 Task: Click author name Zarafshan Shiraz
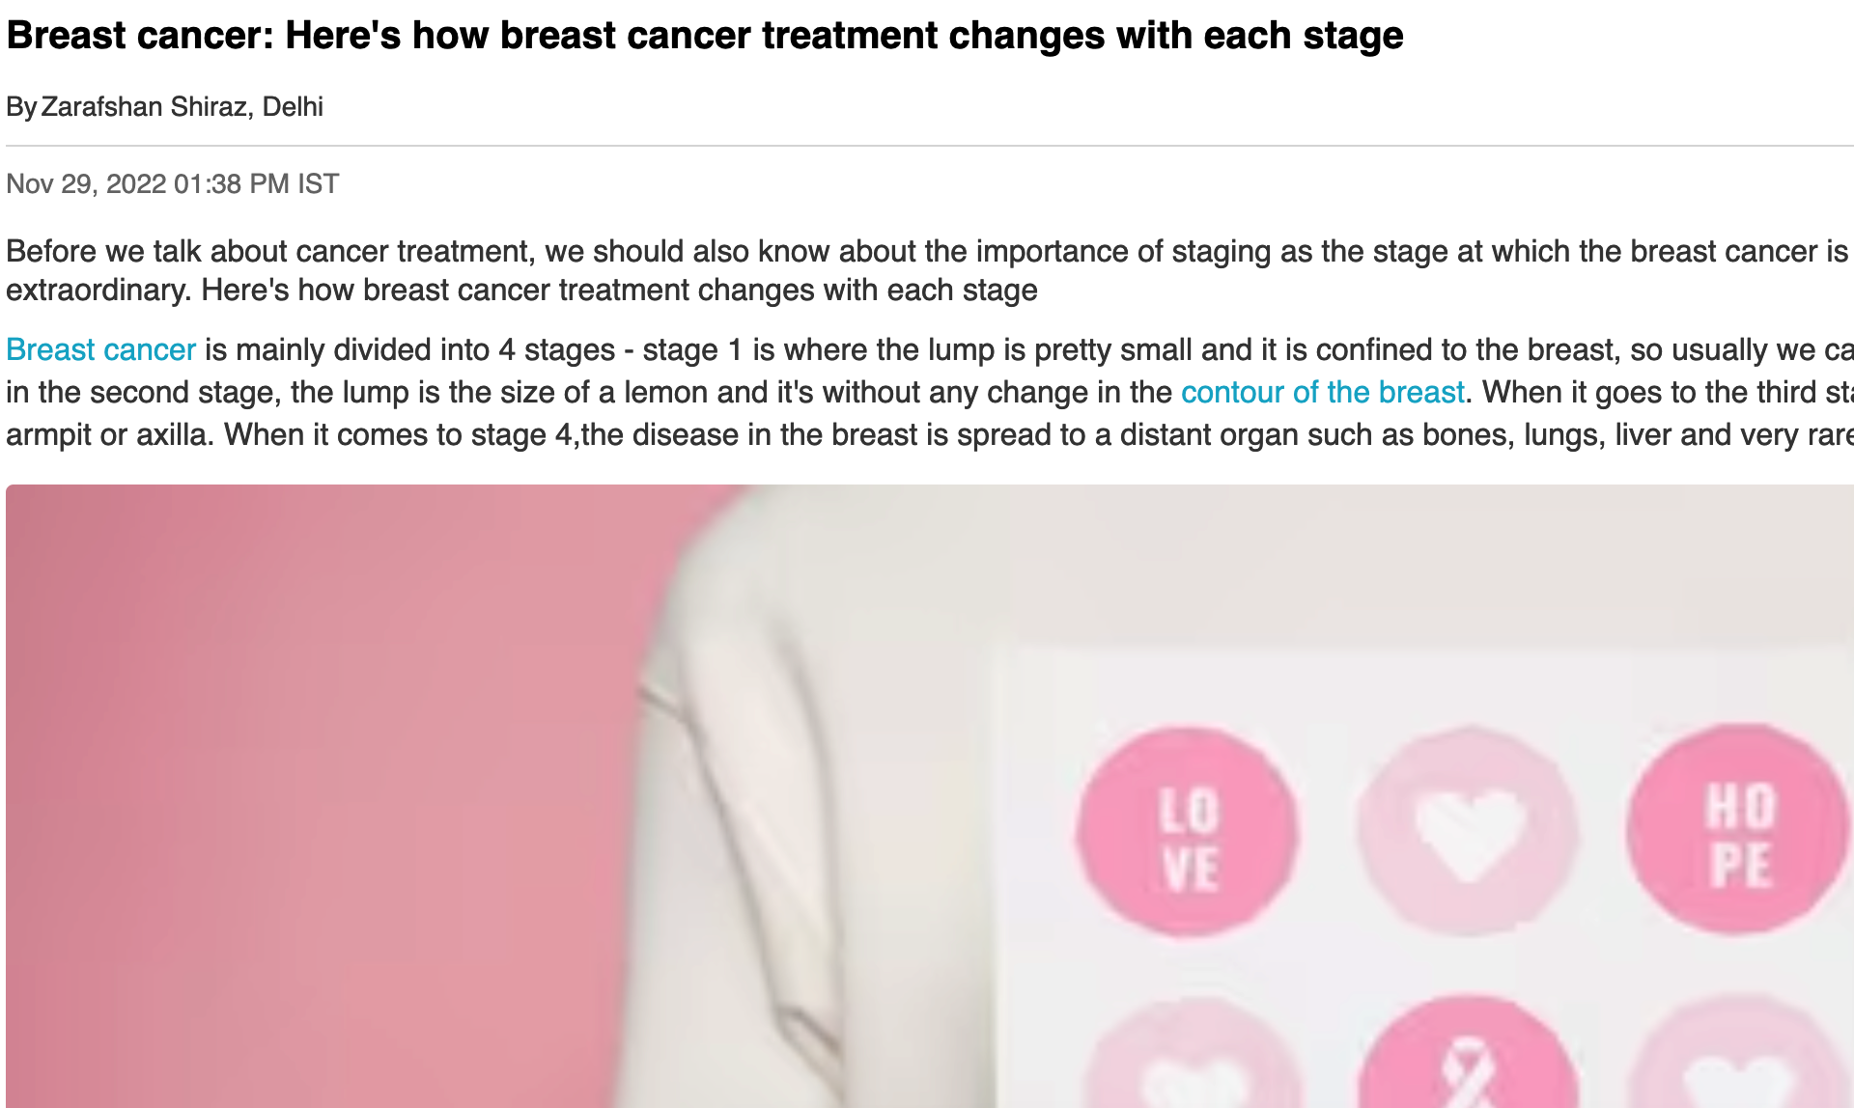144,106
